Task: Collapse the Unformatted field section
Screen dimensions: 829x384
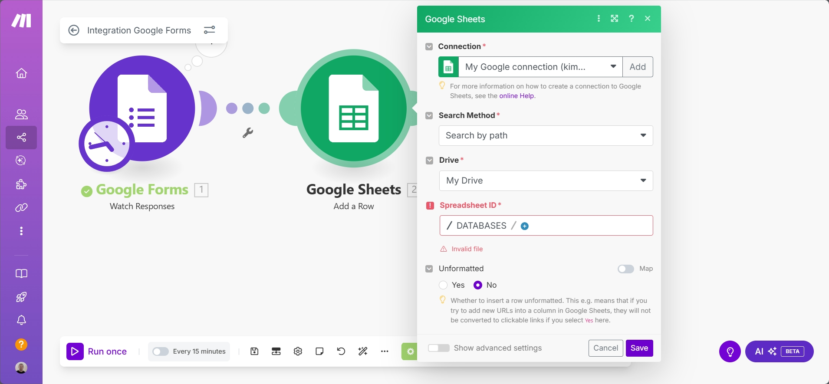Action: pos(429,269)
